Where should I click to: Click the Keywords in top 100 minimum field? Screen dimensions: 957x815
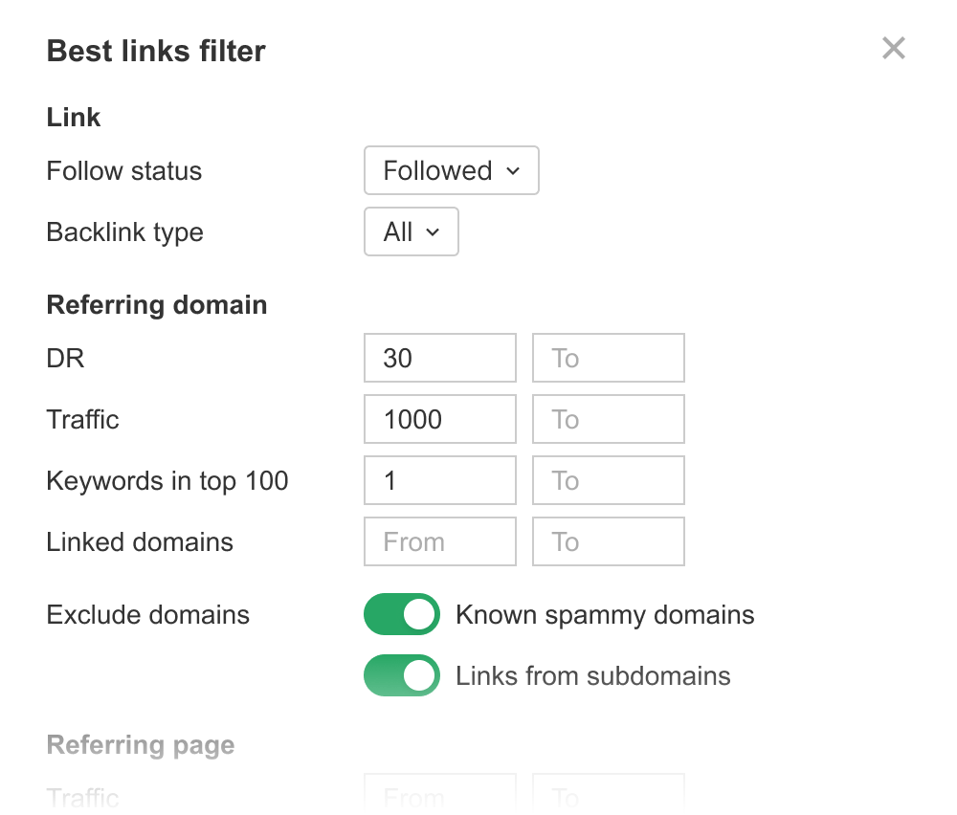click(x=439, y=481)
